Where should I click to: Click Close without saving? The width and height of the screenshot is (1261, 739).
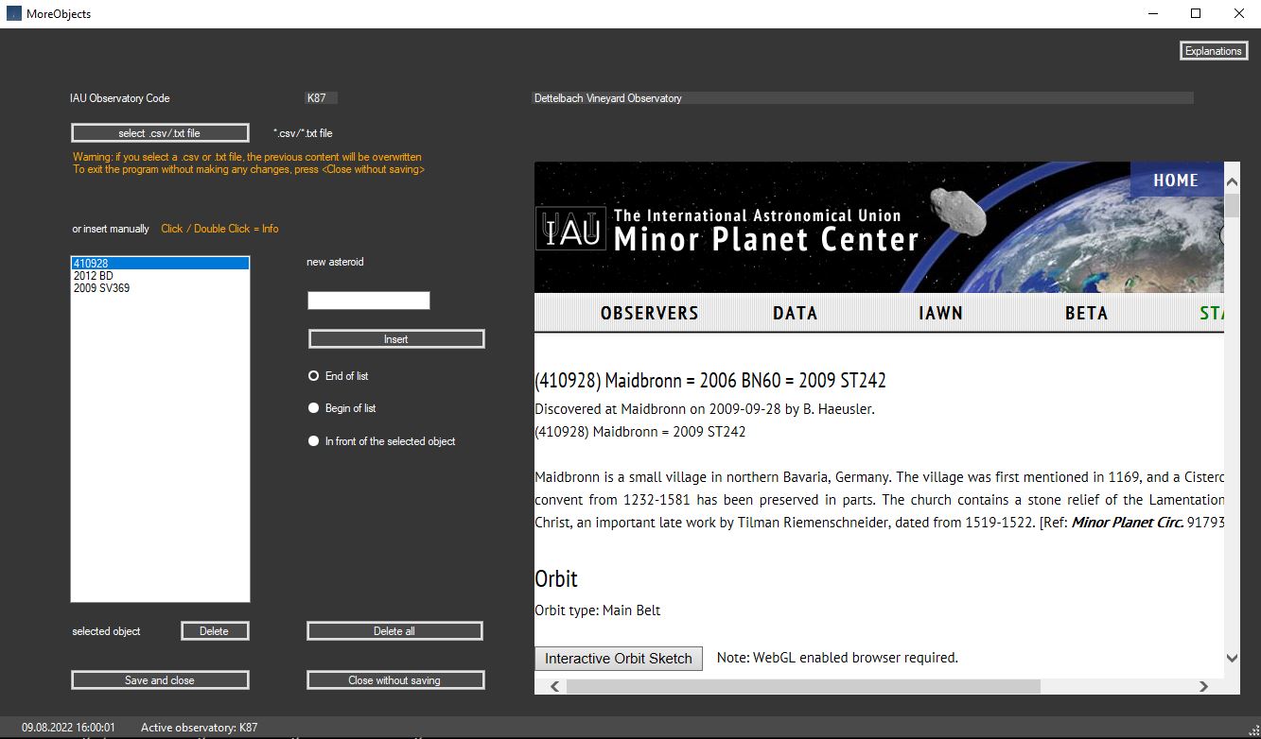(395, 680)
